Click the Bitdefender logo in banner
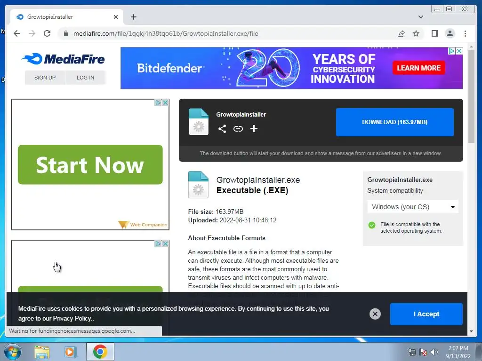482x361 pixels. click(170, 68)
